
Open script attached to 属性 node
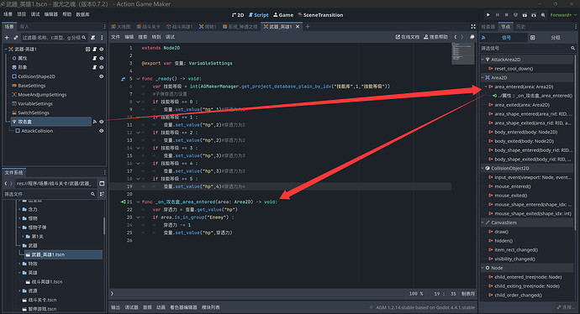(x=94, y=58)
